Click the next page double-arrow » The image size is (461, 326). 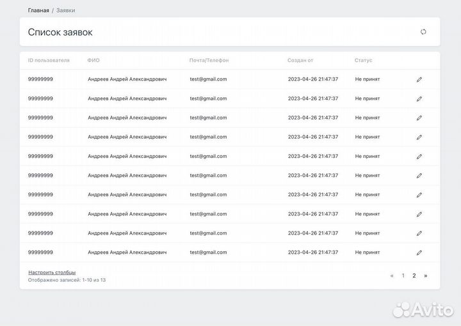pyautogui.click(x=425, y=276)
